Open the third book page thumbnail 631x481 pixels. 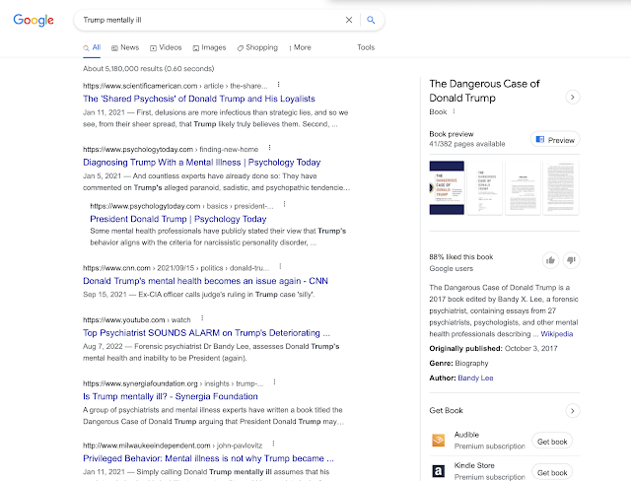coord(523,188)
